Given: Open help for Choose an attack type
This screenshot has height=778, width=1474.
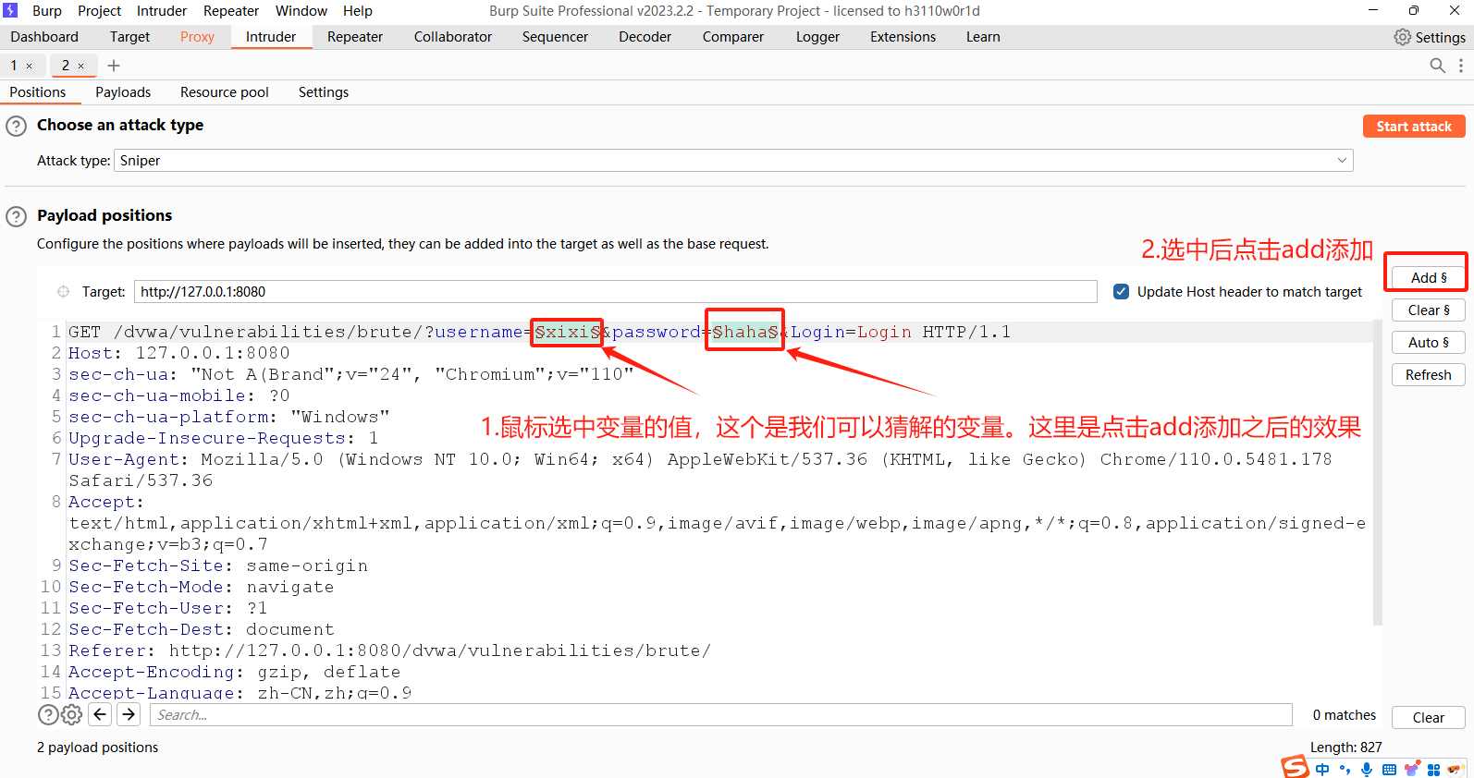Looking at the screenshot, I should tap(17, 126).
